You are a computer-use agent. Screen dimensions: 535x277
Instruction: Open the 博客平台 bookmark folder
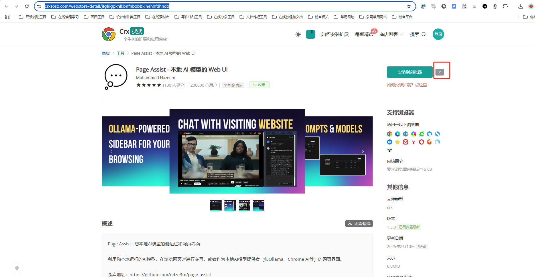pyautogui.click(x=402, y=17)
